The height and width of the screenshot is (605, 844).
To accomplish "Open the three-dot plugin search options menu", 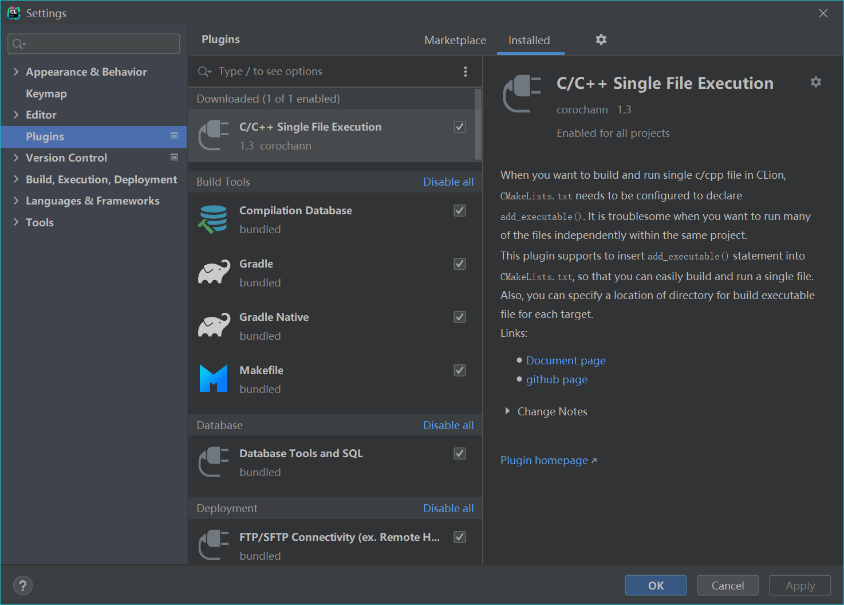I will tap(465, 72).
